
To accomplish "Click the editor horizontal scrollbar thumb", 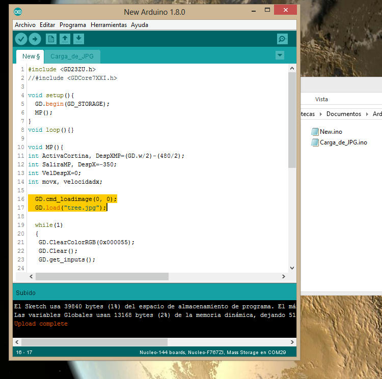I will coord(102,276).
